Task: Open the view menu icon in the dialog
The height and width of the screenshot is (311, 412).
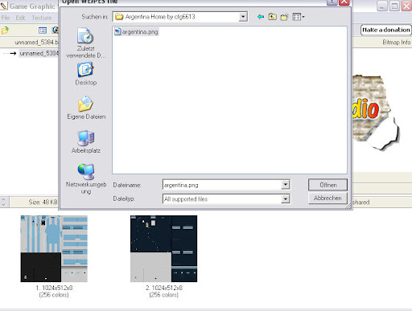Action: click(299, 17)
